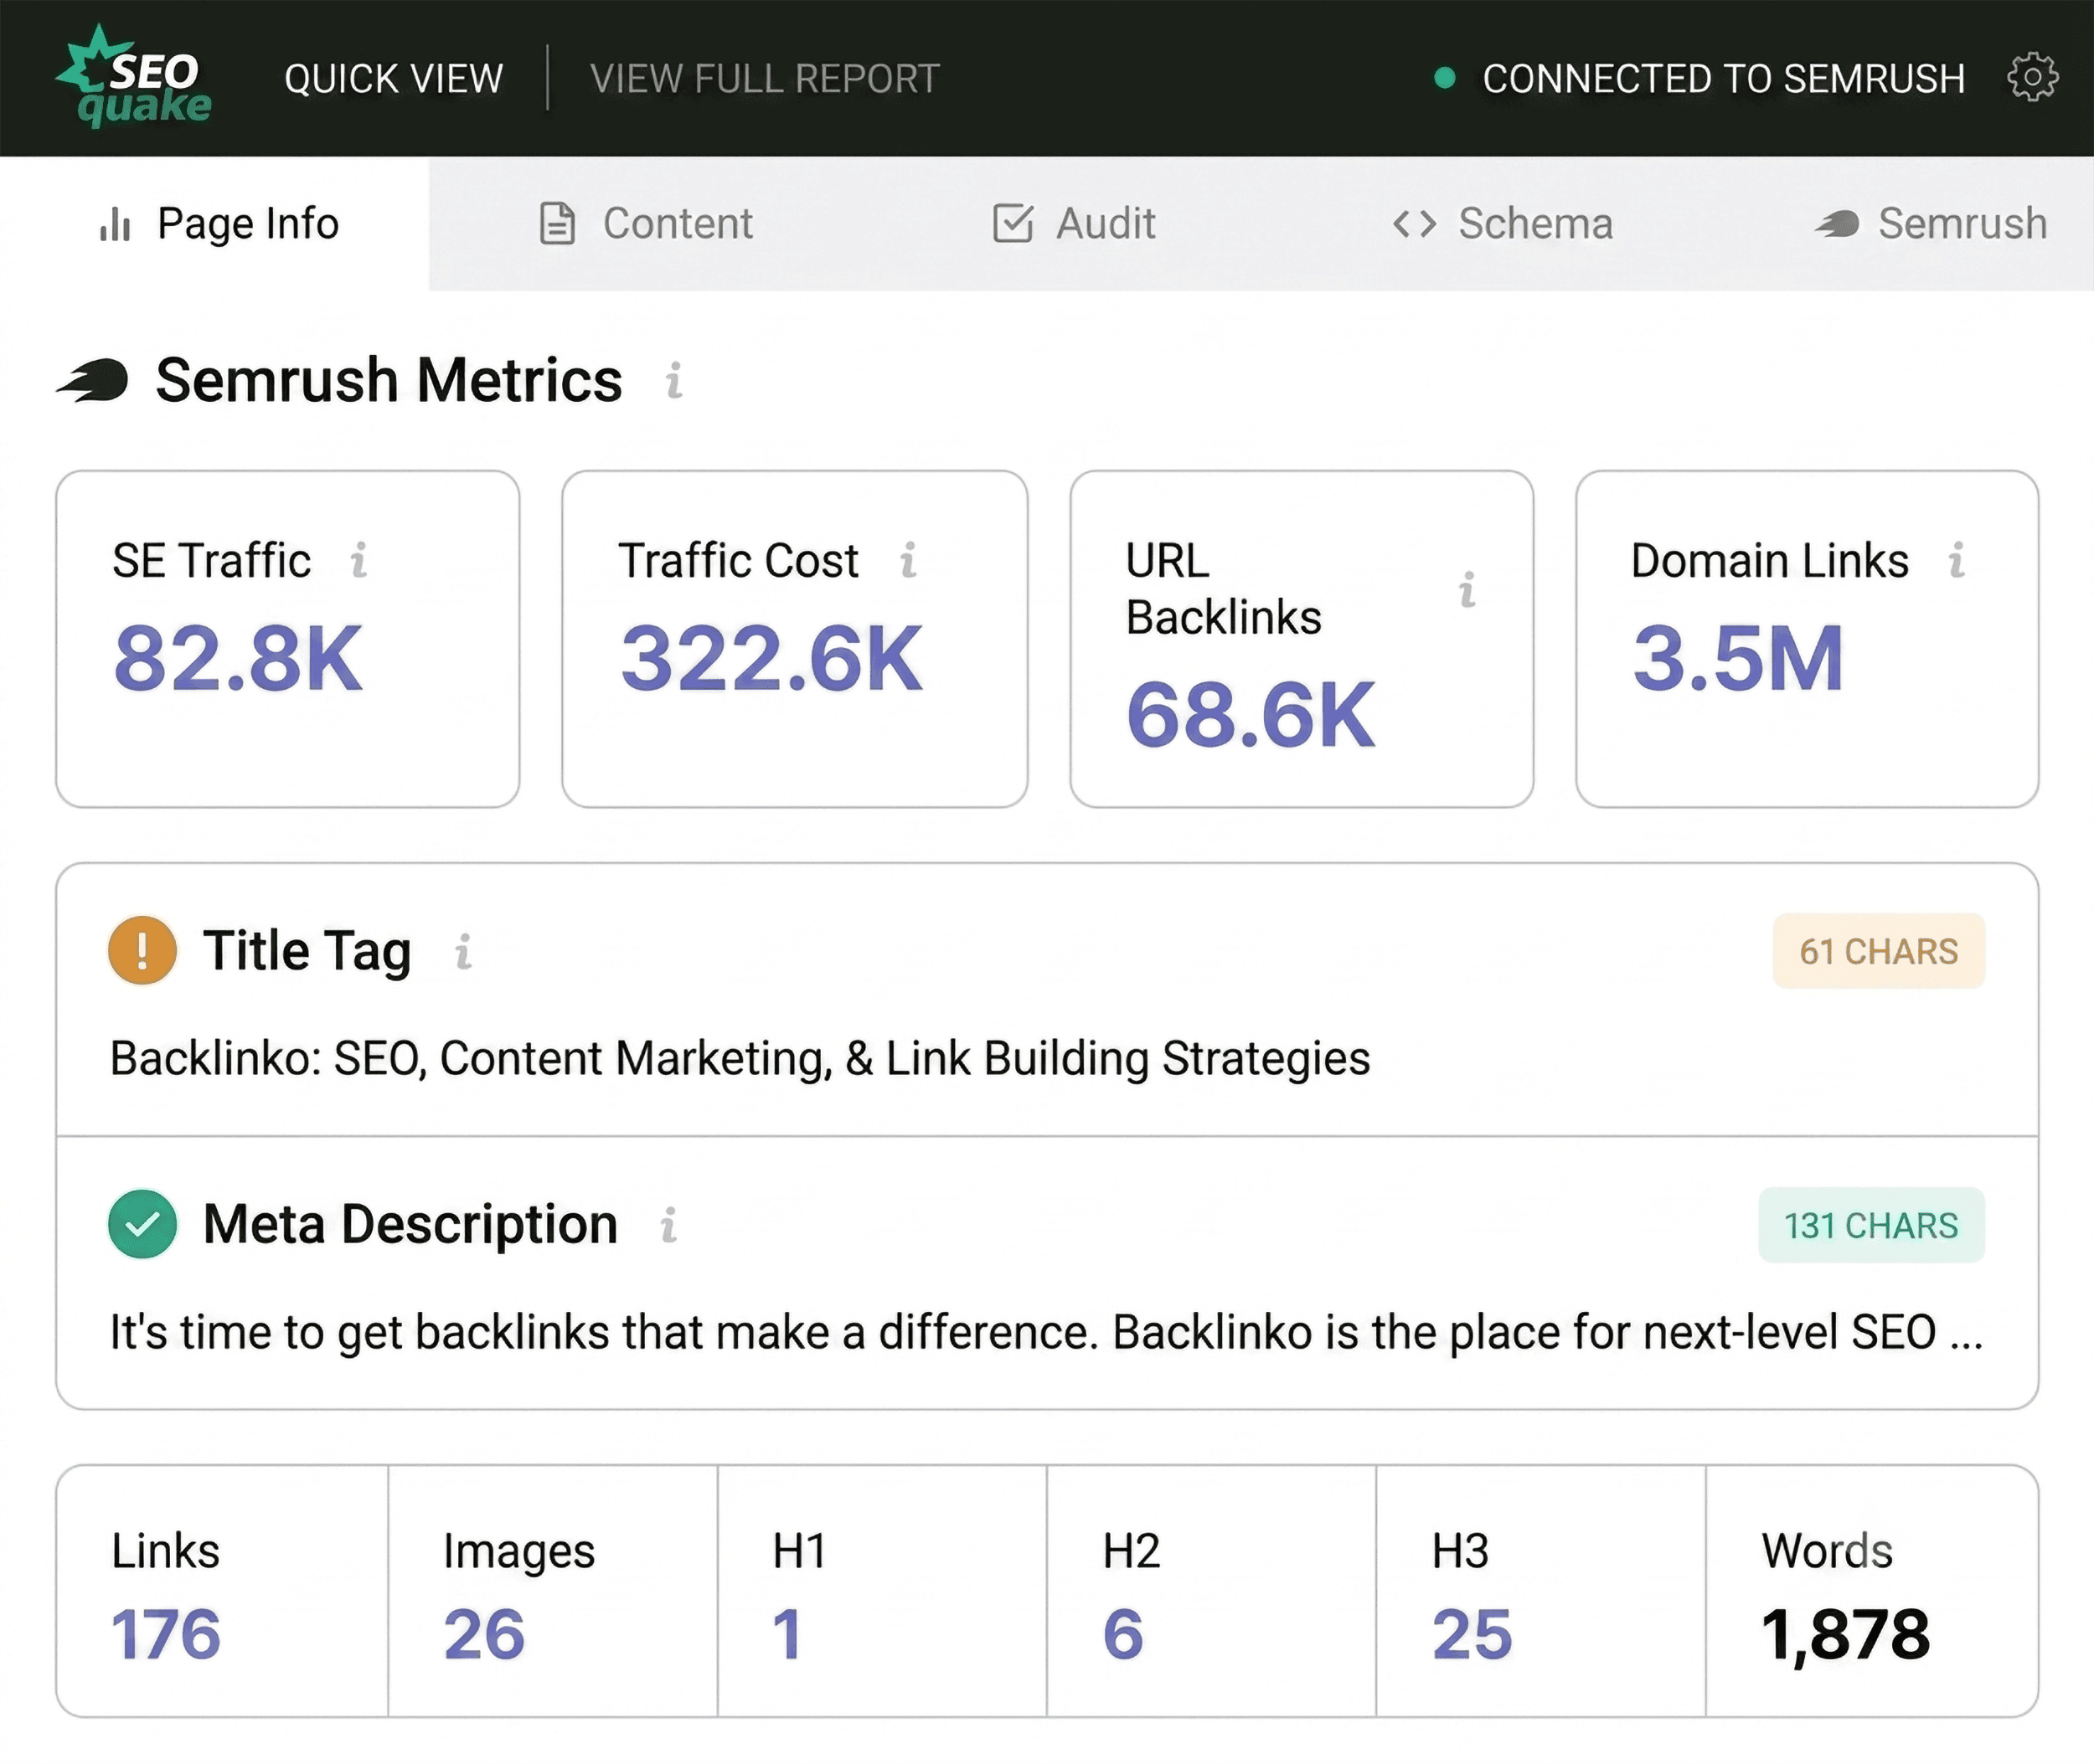Click the Domain Links value 3.5M

pyautogui.click(x=1738, y=658)
